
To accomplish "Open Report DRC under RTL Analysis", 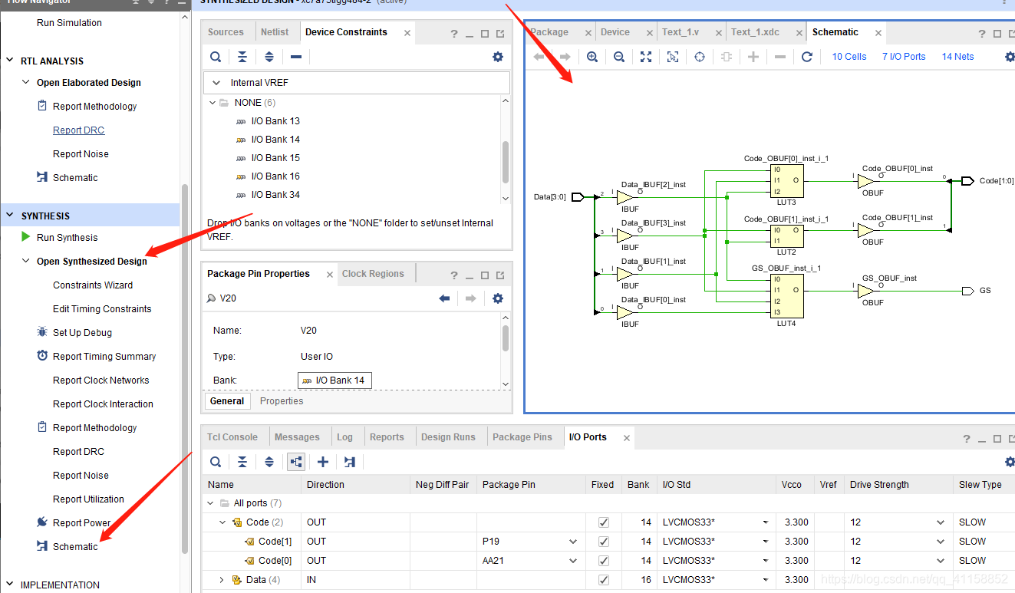I will click(x=78, y=130).
